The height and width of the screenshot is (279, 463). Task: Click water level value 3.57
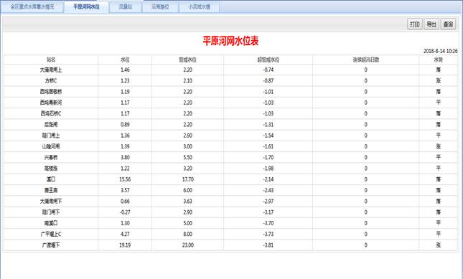click(x=125, y=190)
